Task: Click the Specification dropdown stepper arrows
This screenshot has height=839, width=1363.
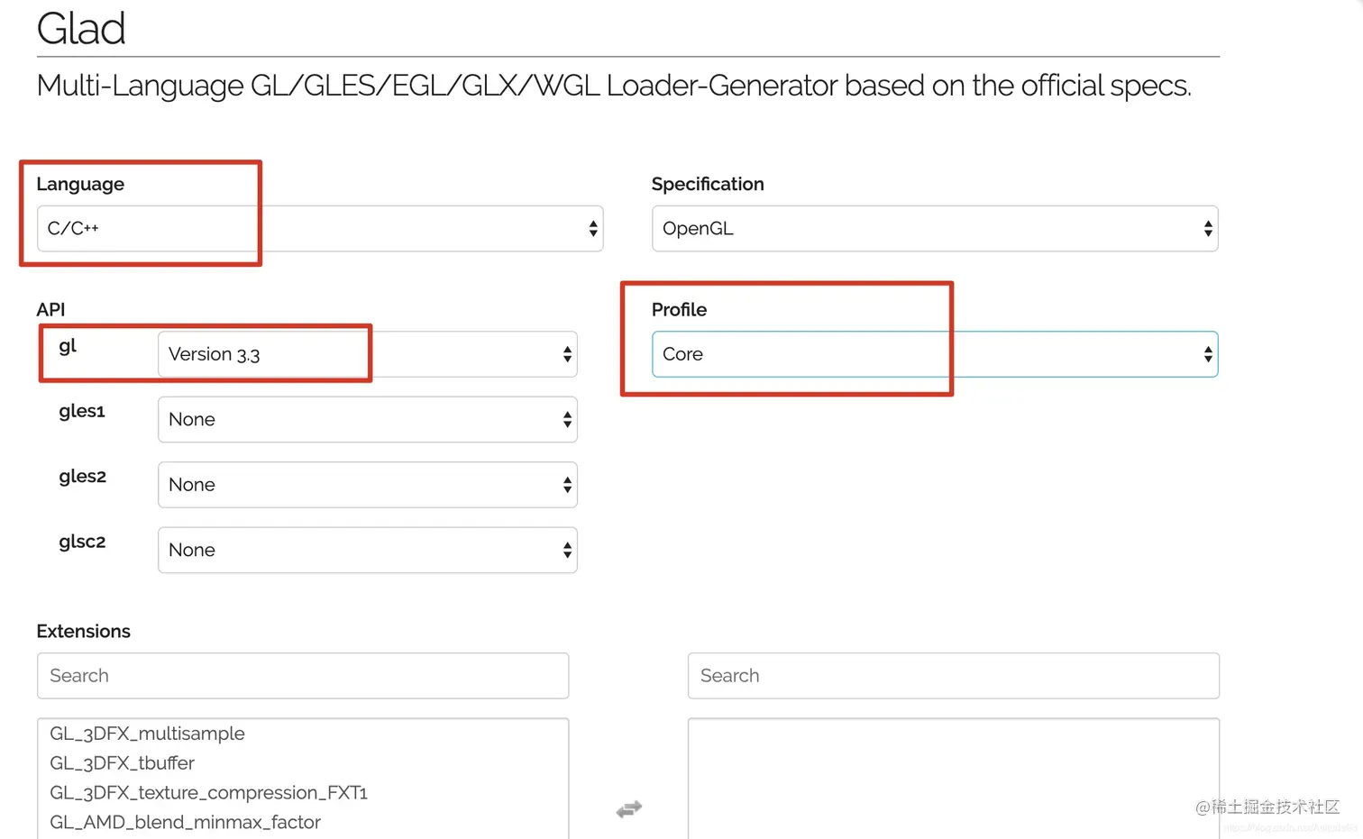Action: 1208,229
